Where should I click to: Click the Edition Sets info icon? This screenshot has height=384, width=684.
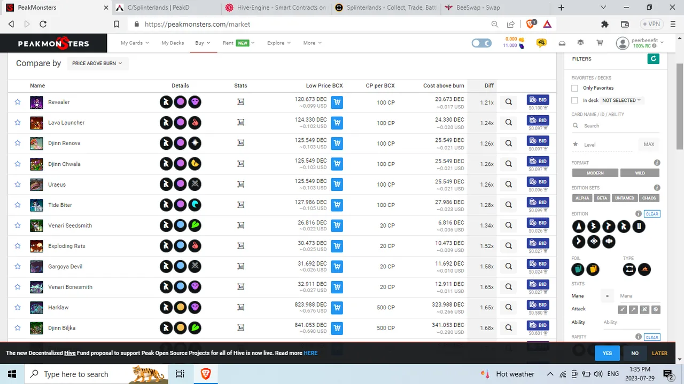pos(657,188)
